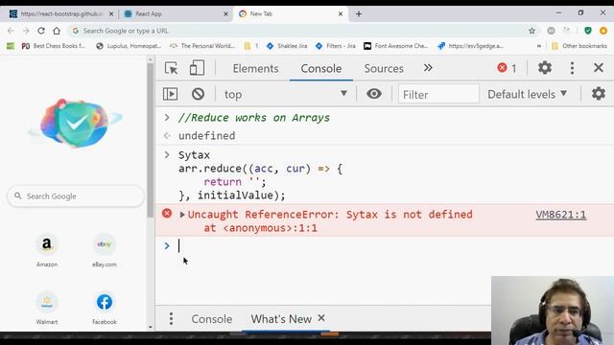This screenshot has height=345, width=614.
Task: Click the page vertical scrollbar
Action: click(151, 141)
